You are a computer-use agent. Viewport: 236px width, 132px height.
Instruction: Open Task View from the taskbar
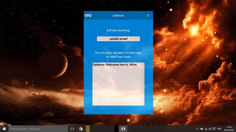click(72, 129)
